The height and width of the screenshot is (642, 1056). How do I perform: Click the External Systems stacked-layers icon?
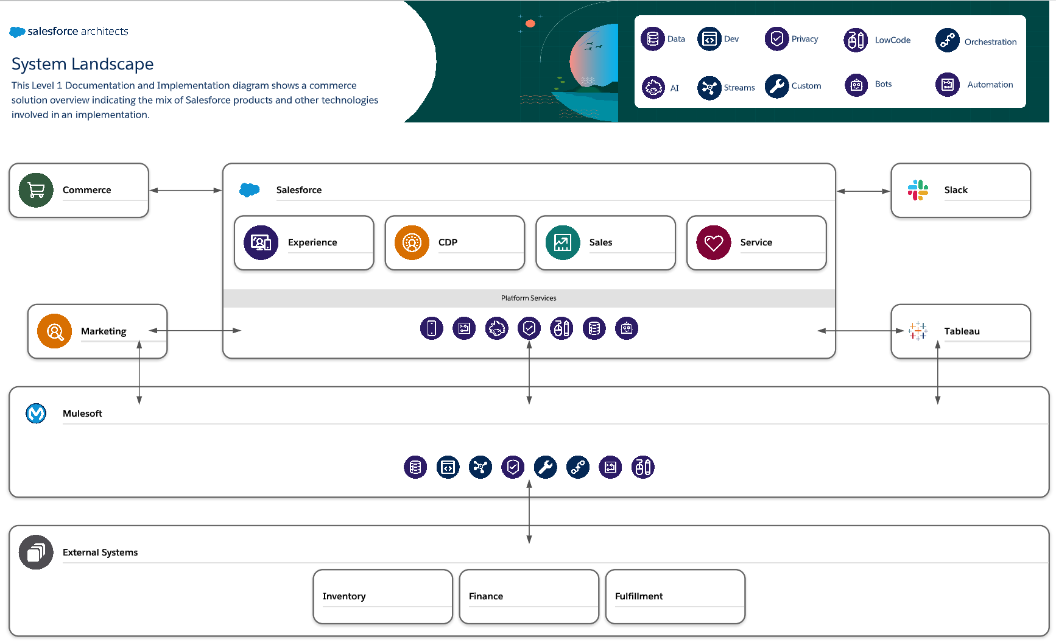36,552
